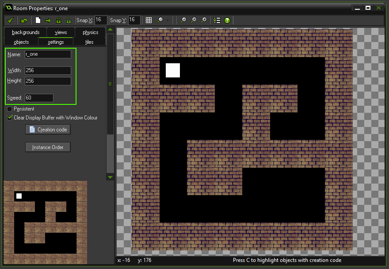389x269 pixels.
Task: Click the Speed field showing 60
Action: (39, 98)
